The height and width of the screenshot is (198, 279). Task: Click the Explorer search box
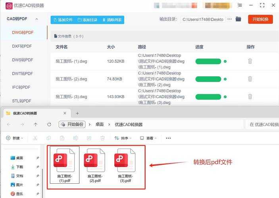262,124
